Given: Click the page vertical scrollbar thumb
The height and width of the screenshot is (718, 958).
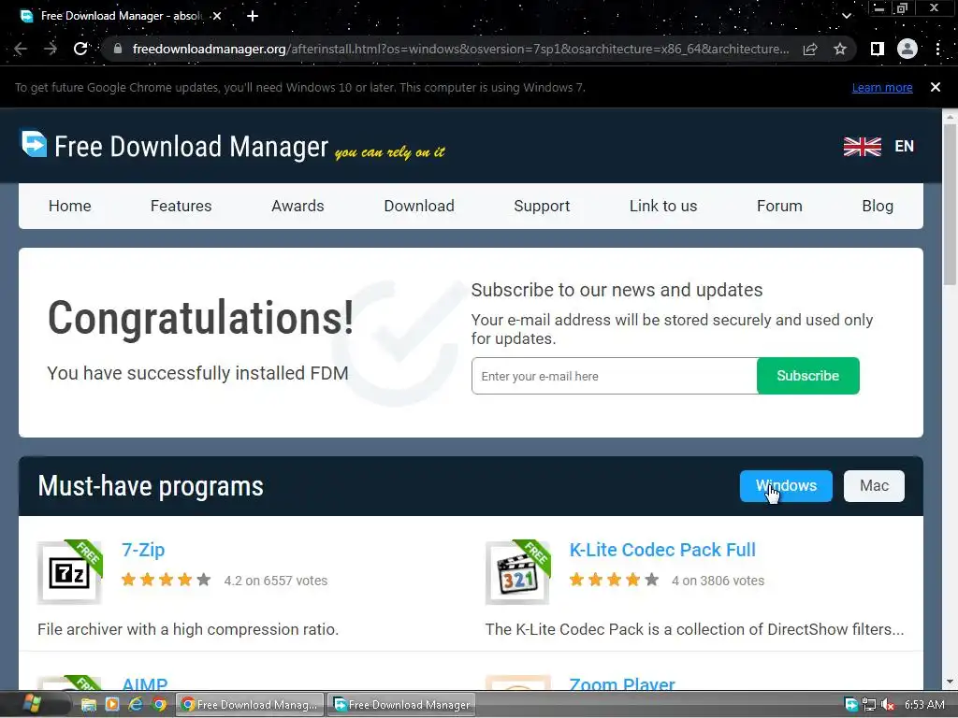Looking at the screenshot, I should click(950, 205).
